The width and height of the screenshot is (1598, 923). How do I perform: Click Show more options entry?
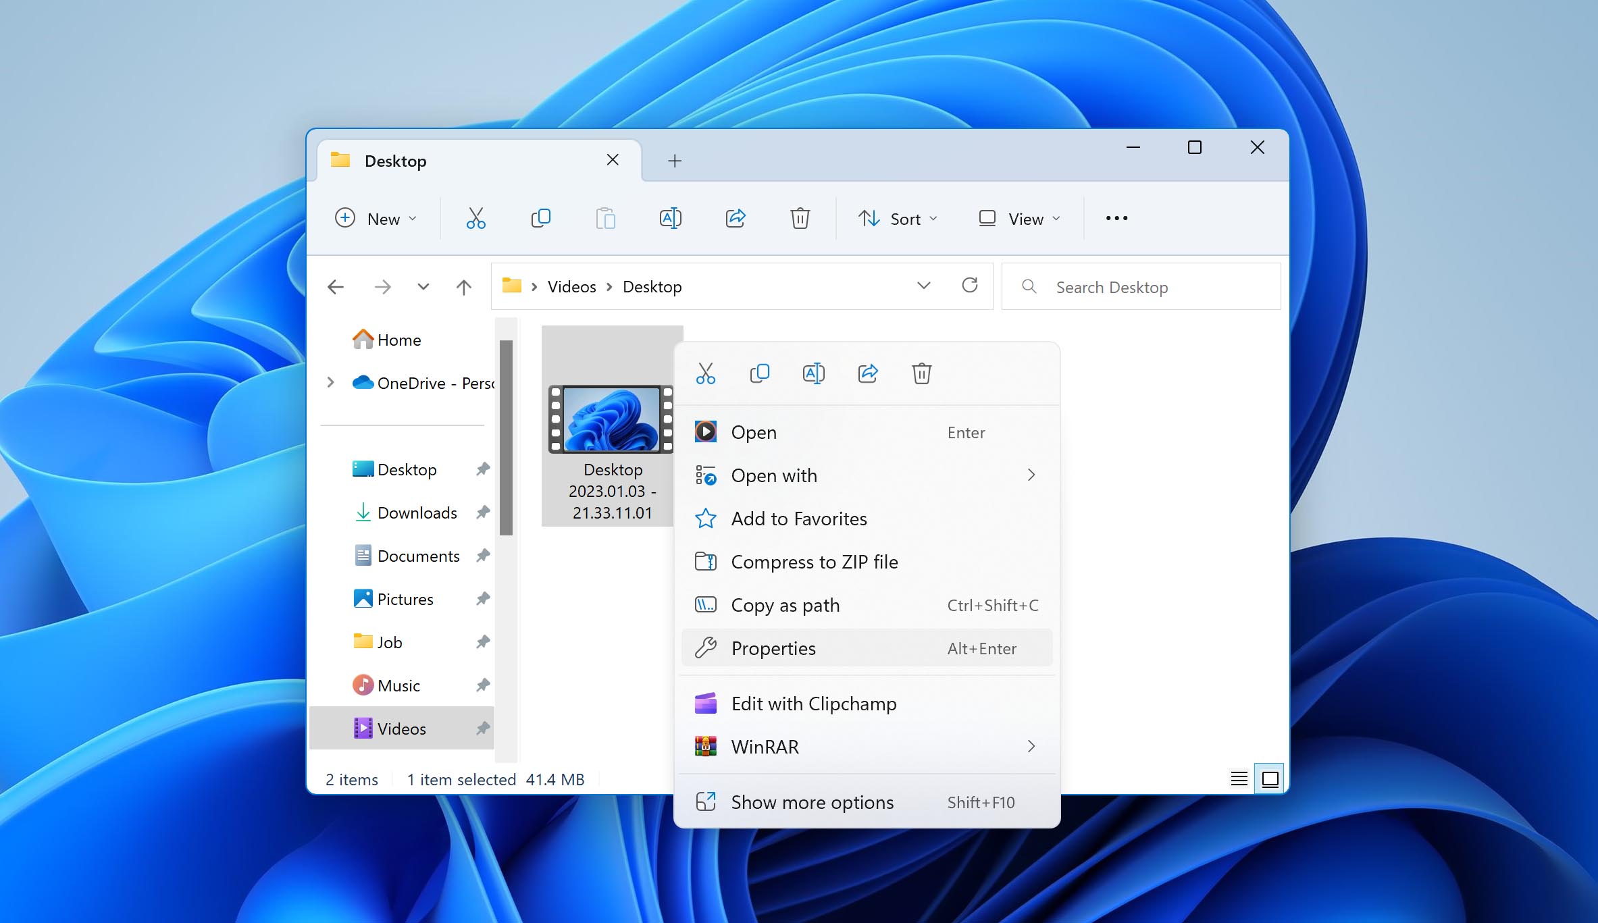point(867,802)
